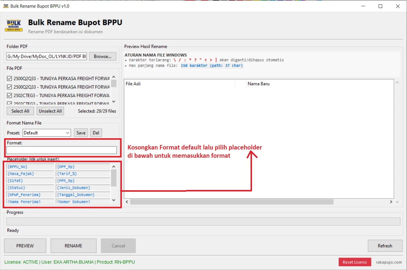Click the Bulk Rename app logo

pos(14,26)
